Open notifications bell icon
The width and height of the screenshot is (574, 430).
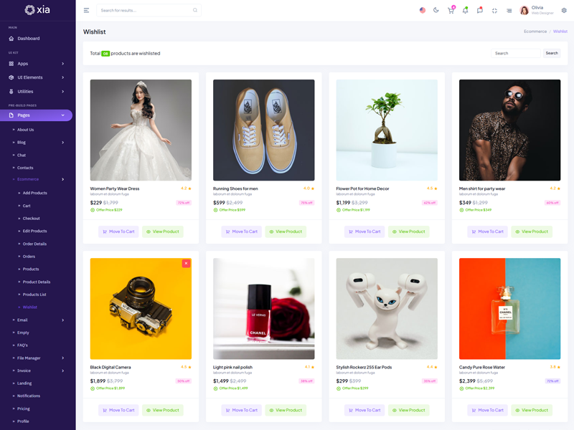(x=465, y=11)
